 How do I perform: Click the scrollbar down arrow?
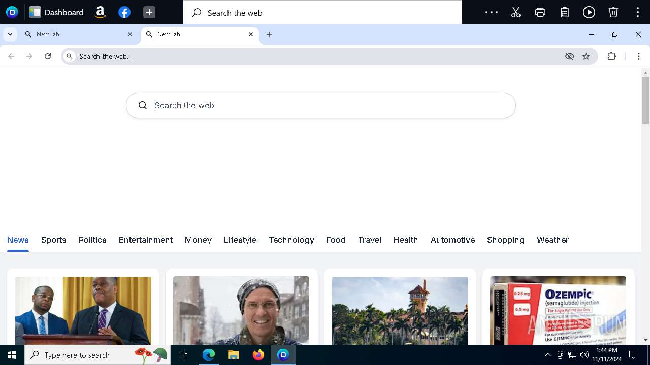[x=645, y=340]
